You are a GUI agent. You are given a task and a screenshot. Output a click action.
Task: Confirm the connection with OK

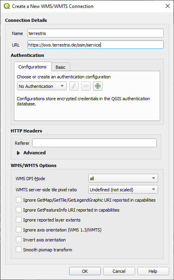pyautogui.click(x=85, y=271)
